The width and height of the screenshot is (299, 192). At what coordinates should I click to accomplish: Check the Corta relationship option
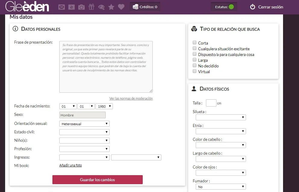coord(195,42)
